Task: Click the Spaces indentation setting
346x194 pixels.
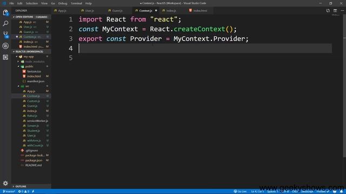Action: click(x=272, y=192)
